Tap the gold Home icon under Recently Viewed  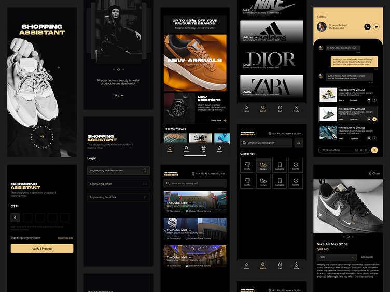(x=170, y=149)
